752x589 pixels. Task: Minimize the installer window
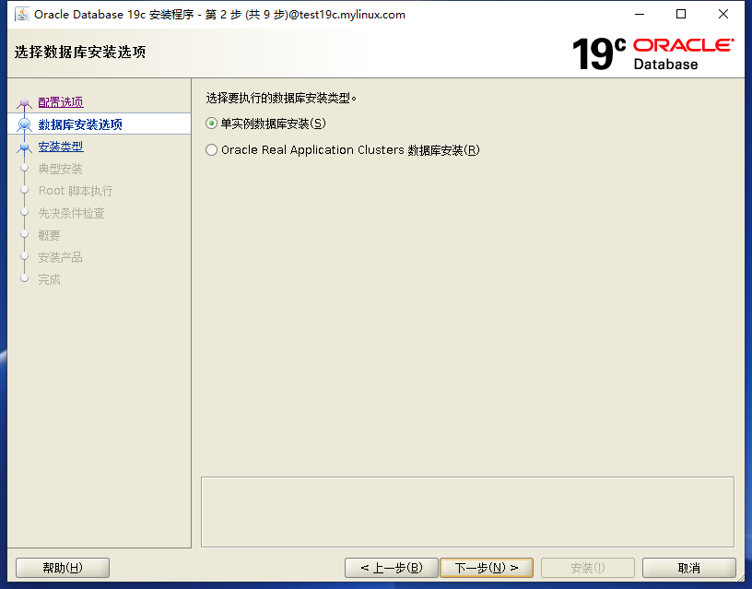640,15
